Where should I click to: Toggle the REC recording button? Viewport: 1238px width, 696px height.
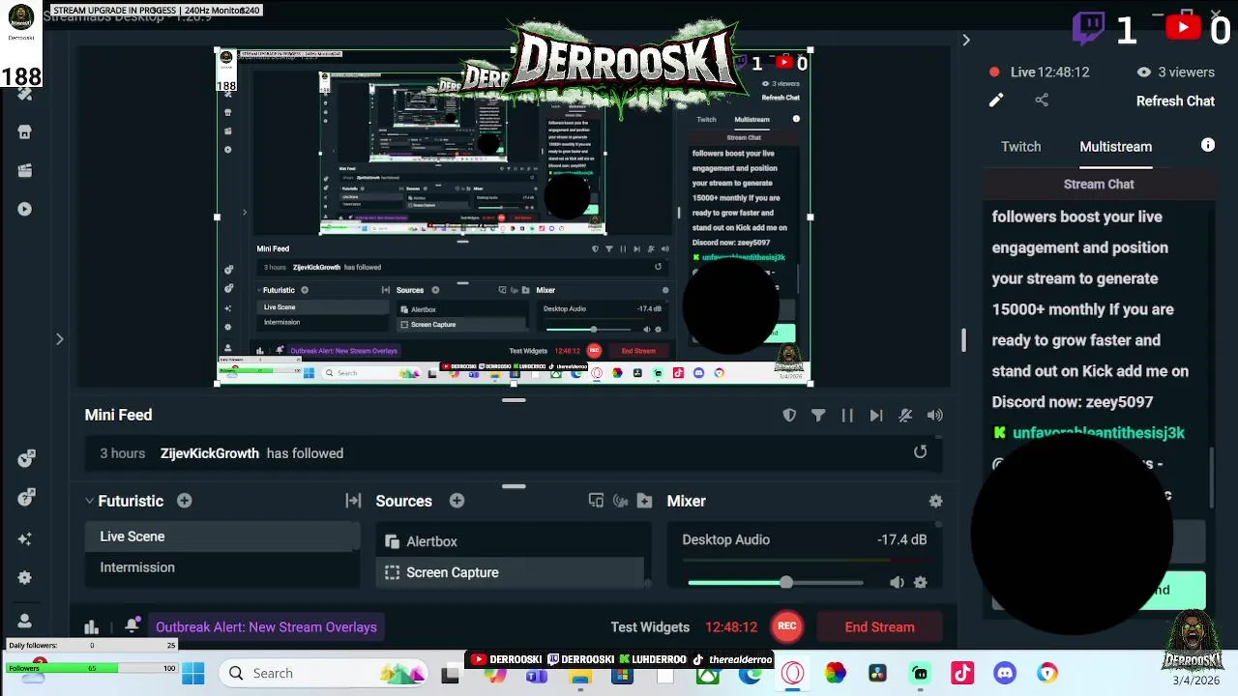[x=787, y=626]
